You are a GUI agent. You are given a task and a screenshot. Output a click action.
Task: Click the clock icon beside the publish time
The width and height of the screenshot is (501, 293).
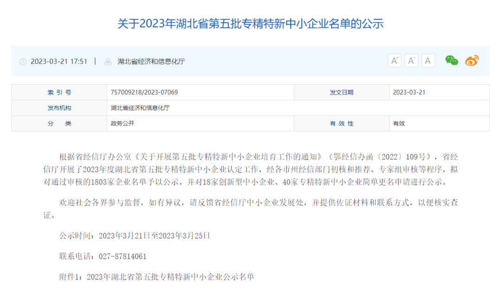[23, 62]
